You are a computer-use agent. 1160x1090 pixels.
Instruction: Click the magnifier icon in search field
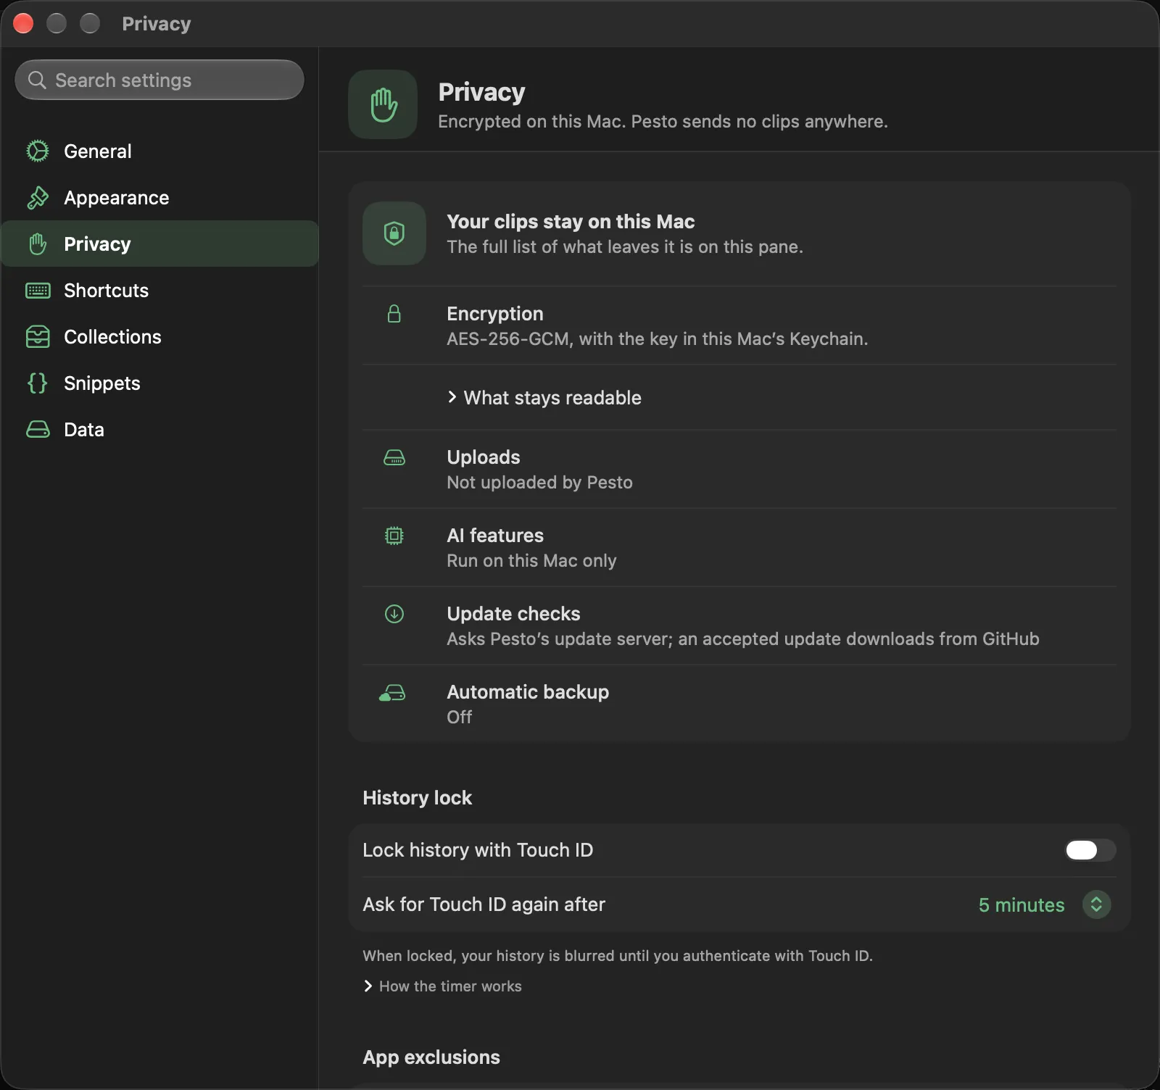[x=37, y=80]
